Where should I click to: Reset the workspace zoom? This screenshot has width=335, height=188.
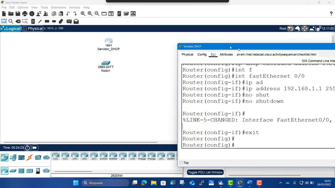click(90, 14)
